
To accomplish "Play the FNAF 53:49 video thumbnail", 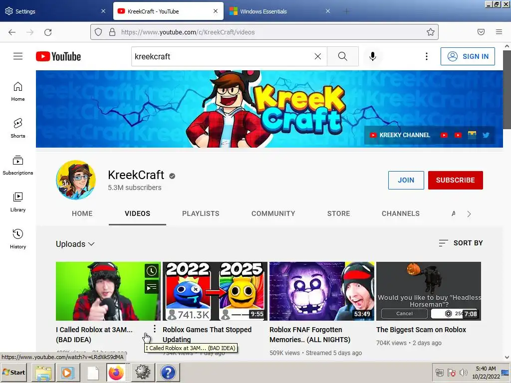I will tap(322, 291).
